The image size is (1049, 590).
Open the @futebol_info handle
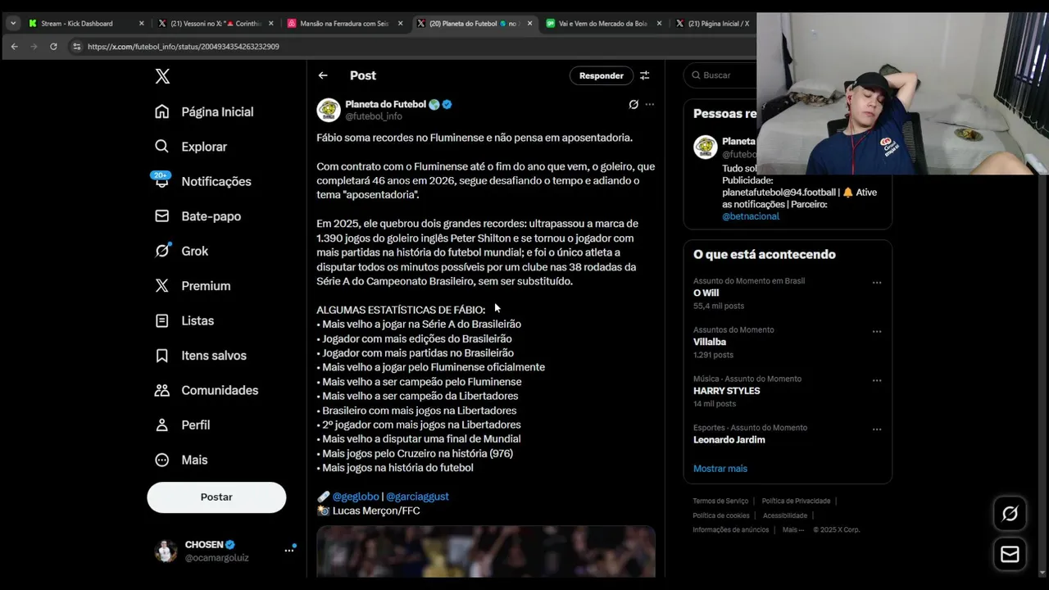[374, 116]
